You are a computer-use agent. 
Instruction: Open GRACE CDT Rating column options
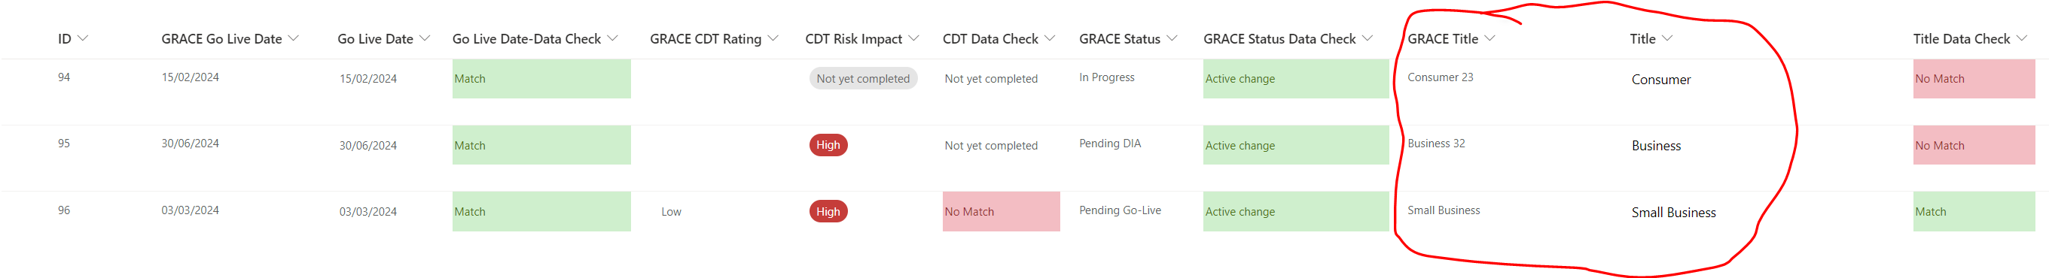[x=773, y=38]
